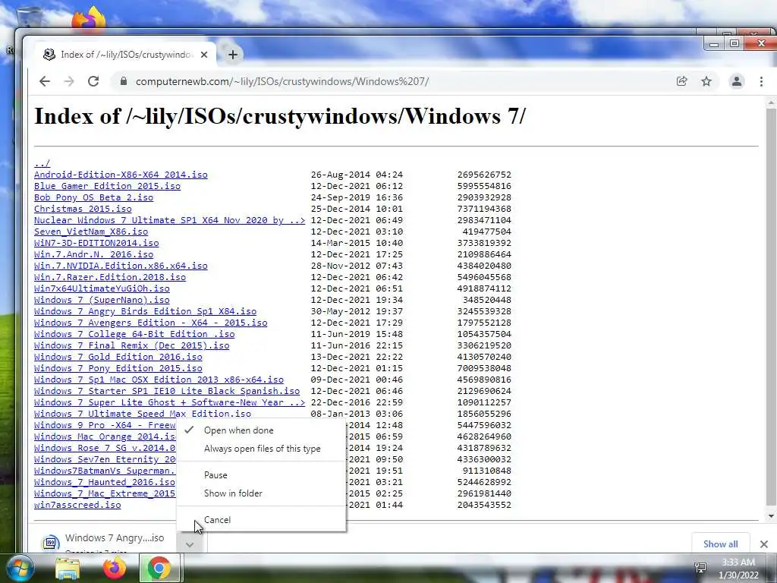The width and height of the screenshot is (777, 583).
Task: Open Windows Explorer from the taskbar
Action: (x=68, y=568)
